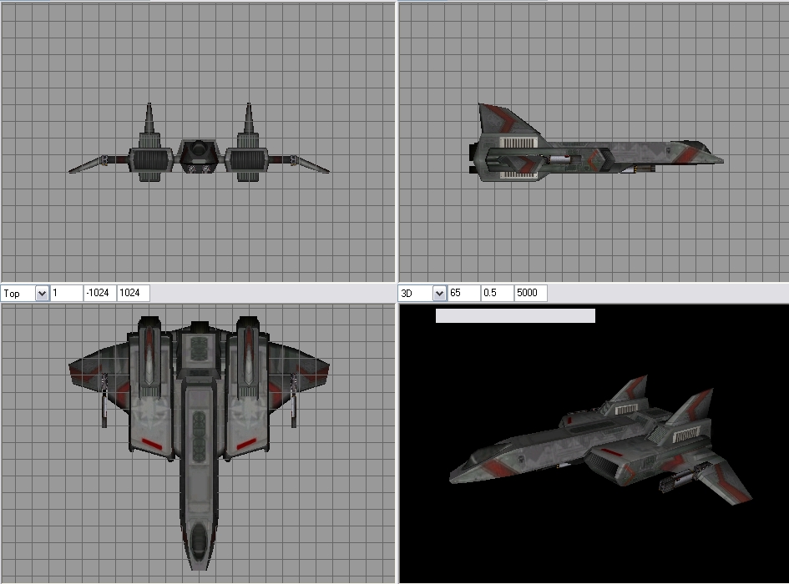This screenshot has width=789, height=584.
Task: Click the ship's left wing in top view
Action: 96,367
